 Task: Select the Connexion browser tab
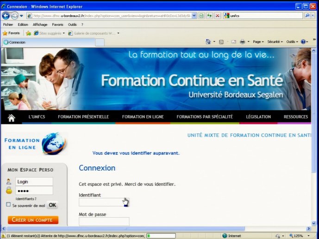click(x=49, y=42)
